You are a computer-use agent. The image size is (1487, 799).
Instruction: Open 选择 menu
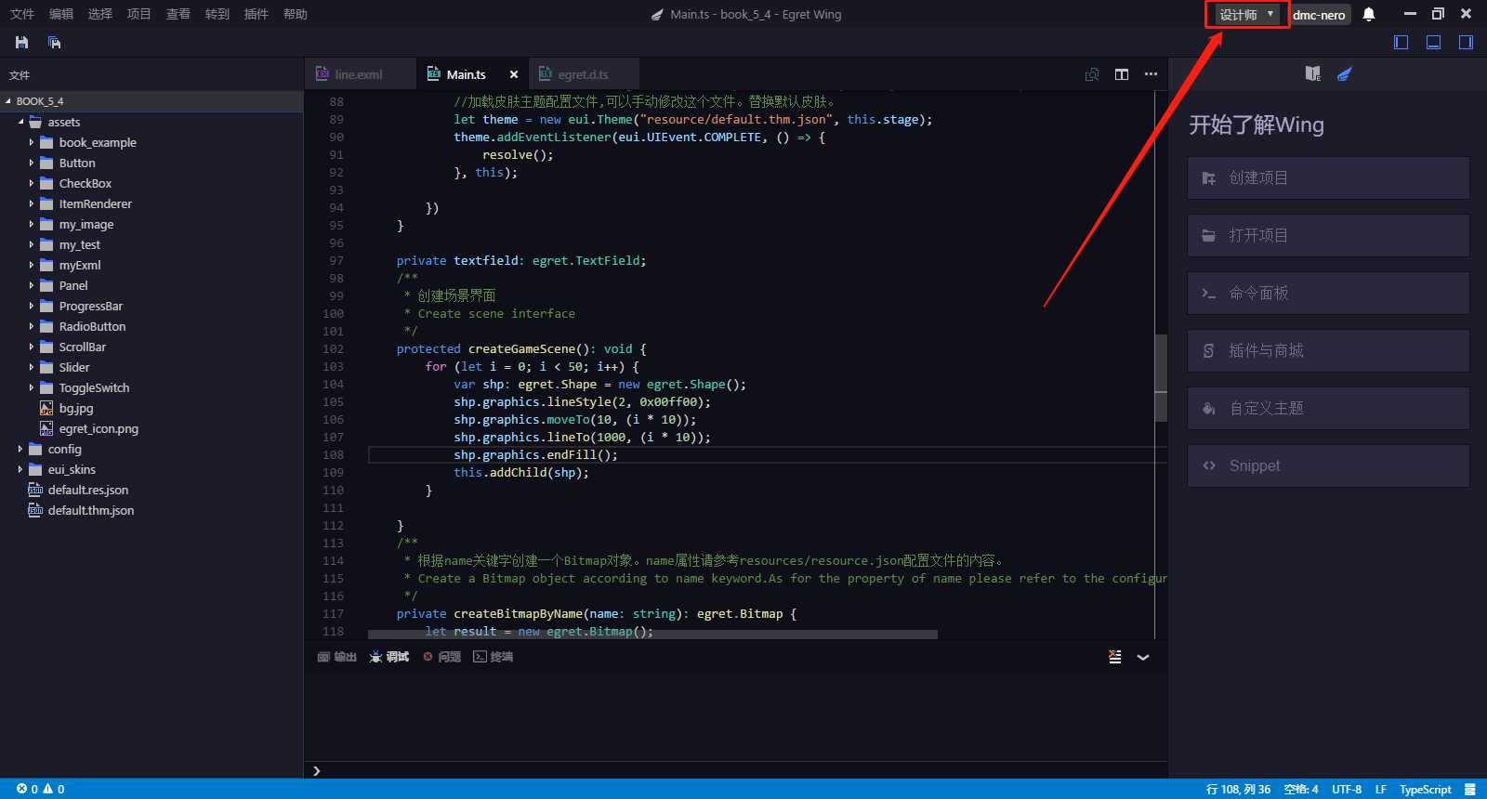point(100,14)
